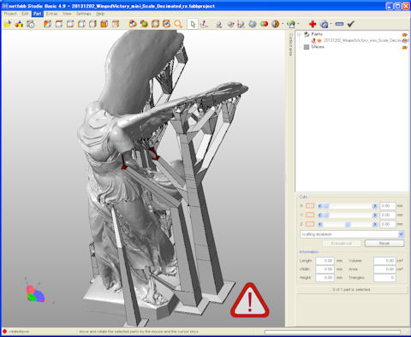Screen dimensions: 411x337
Task: Select the first orange cube view icon
Action: tap(47, 24)
